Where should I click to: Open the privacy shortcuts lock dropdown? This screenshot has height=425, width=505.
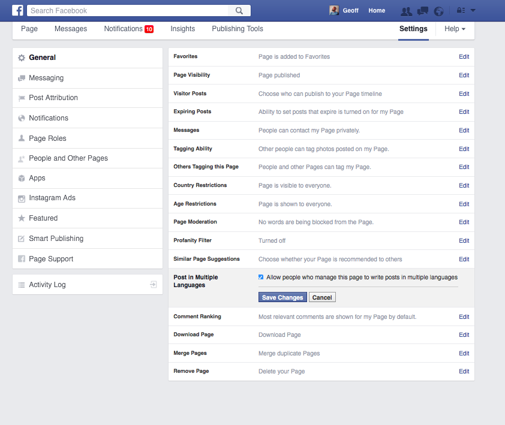461,11
